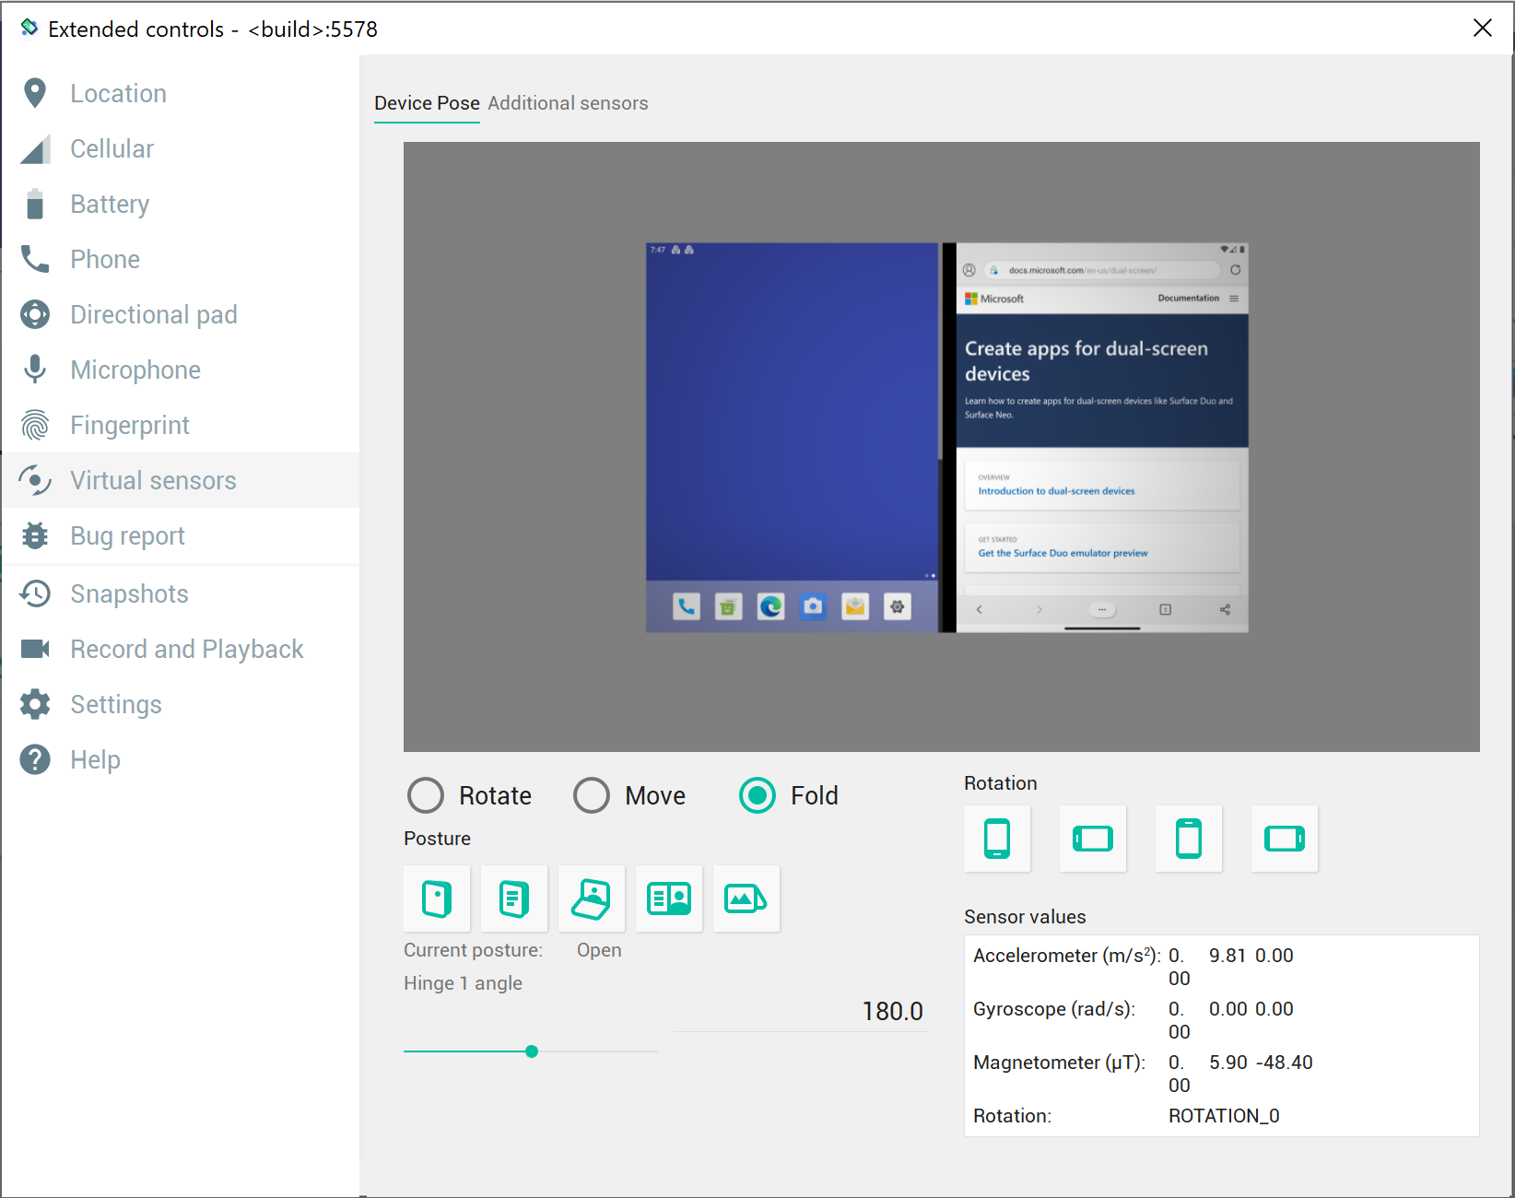Open the emulator Settings page
The height and width of the screenshot is (1198, 1515).
click(x=116, y=704)
